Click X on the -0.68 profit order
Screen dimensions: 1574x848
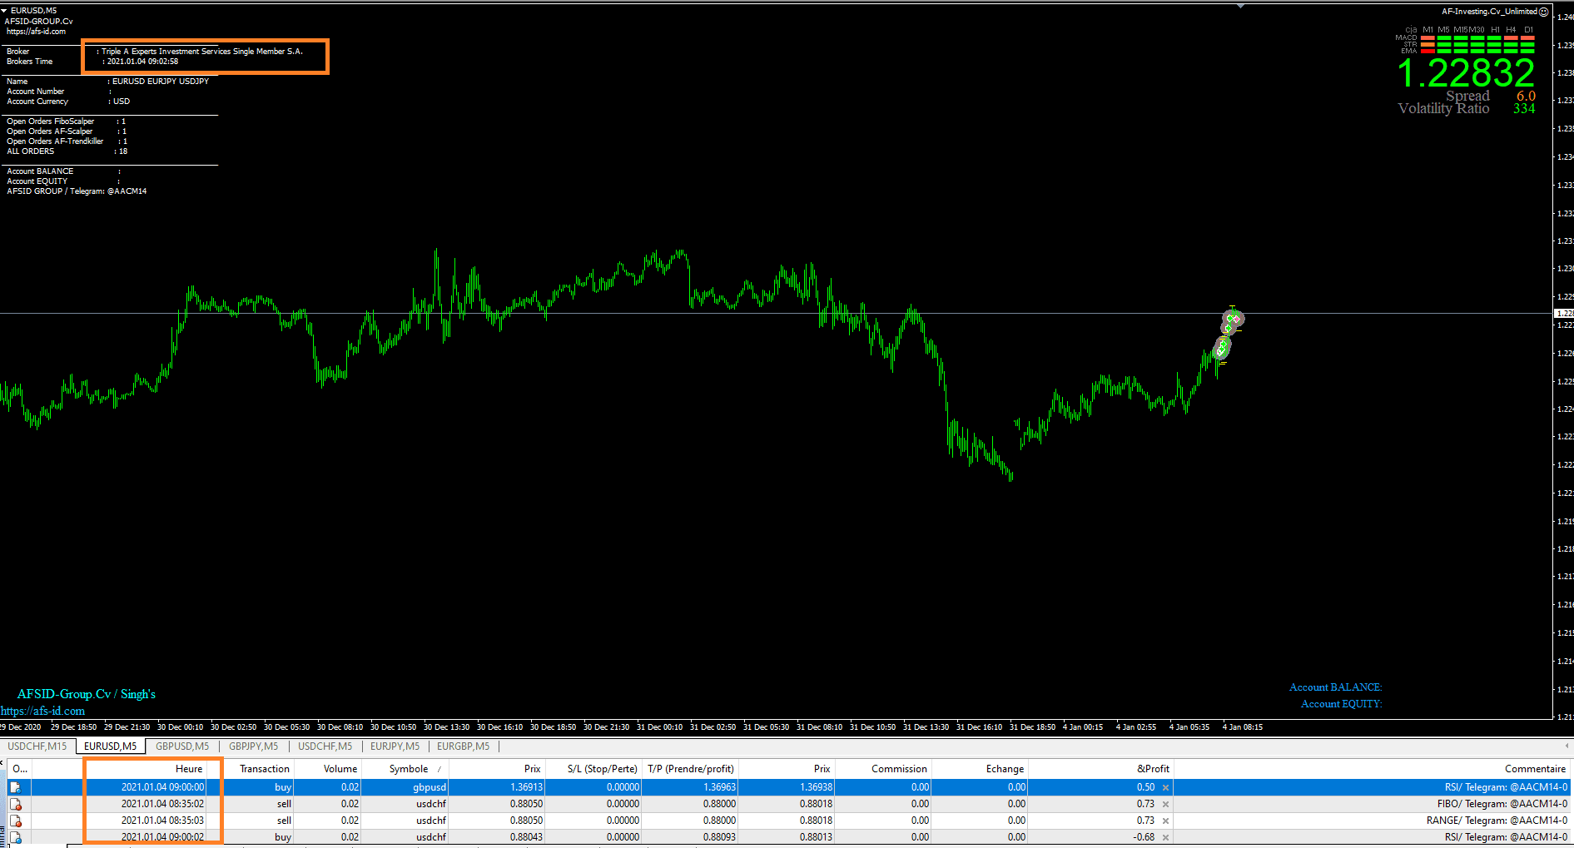click(x=1165, y=837)
